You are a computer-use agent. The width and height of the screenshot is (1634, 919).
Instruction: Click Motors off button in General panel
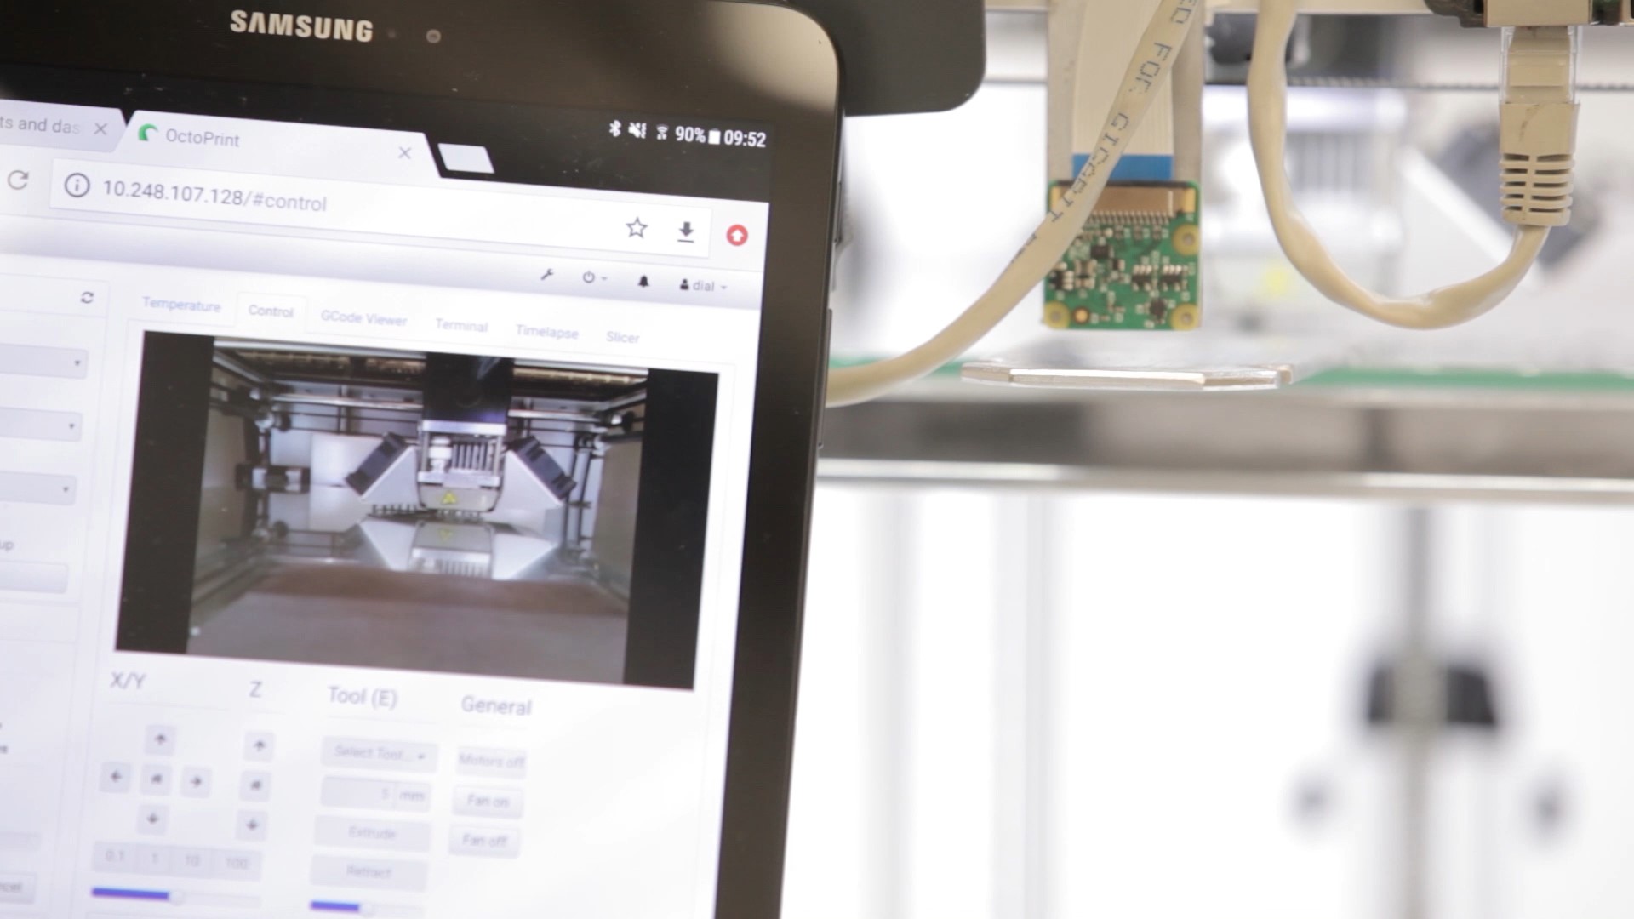point(489,761)
